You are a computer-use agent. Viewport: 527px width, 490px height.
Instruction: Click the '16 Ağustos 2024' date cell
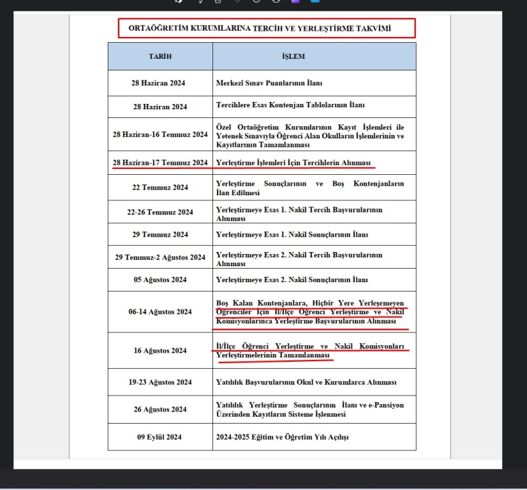pos(160,350)
